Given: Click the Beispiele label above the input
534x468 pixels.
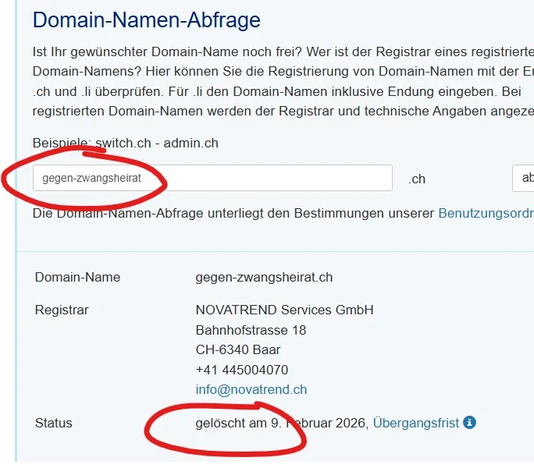Looking at the screenshot, I should (59, 144).
